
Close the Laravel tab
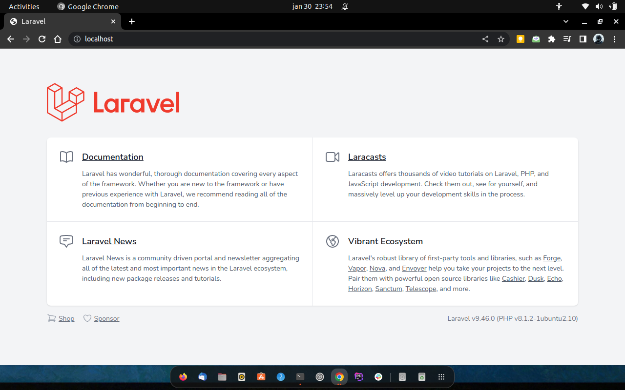pos(113,21)
